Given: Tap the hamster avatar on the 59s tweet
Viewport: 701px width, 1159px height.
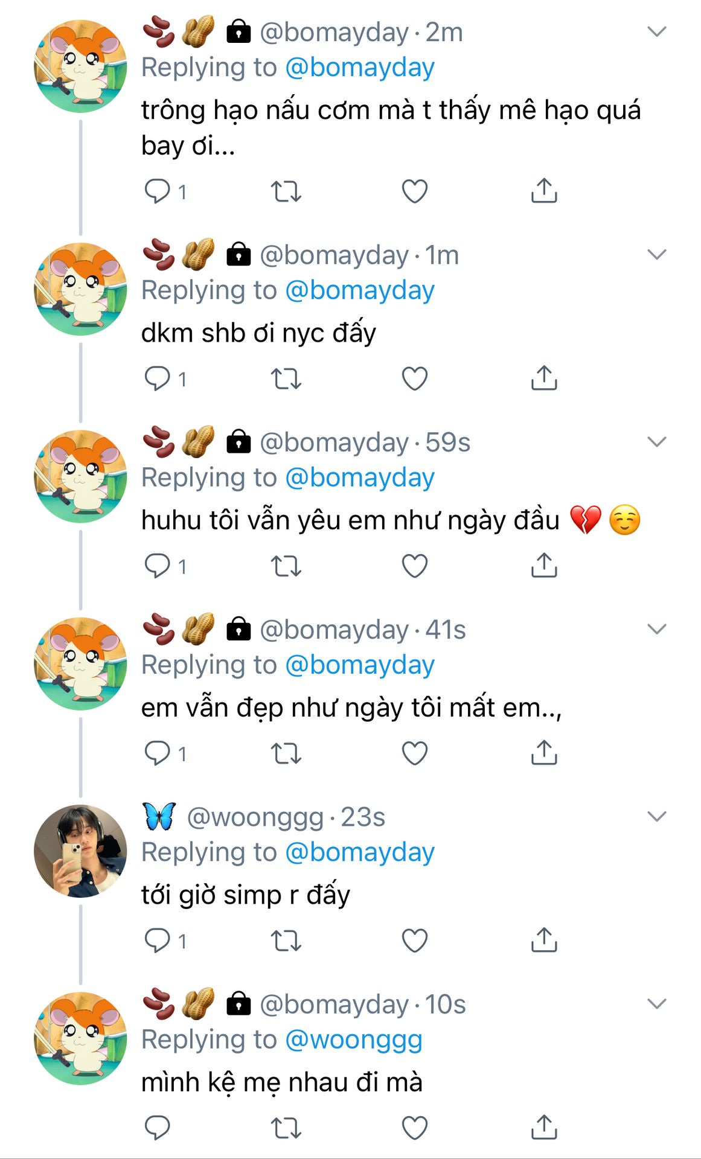Looking at the screenshot, I should coord(80,476).
